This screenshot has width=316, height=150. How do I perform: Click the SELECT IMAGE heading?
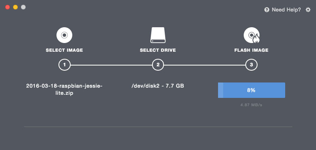tap(64, 50)
